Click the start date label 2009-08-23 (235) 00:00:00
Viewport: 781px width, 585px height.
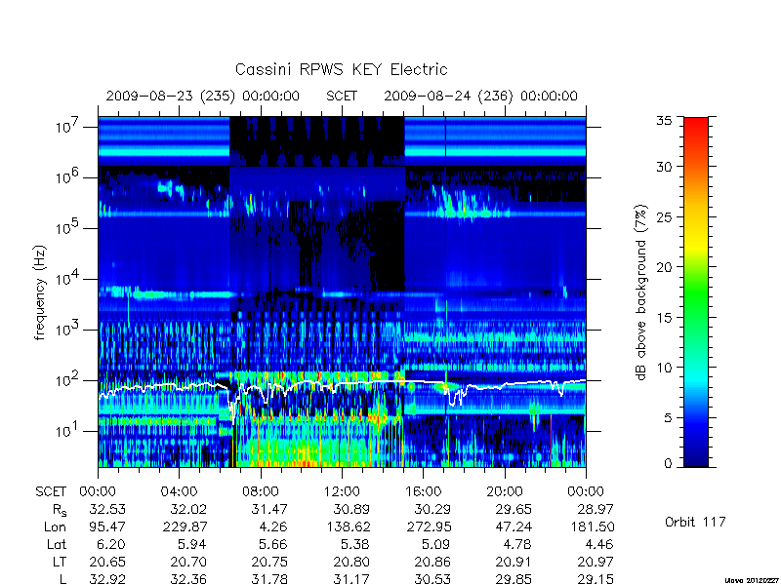click(x=203, y=96)
